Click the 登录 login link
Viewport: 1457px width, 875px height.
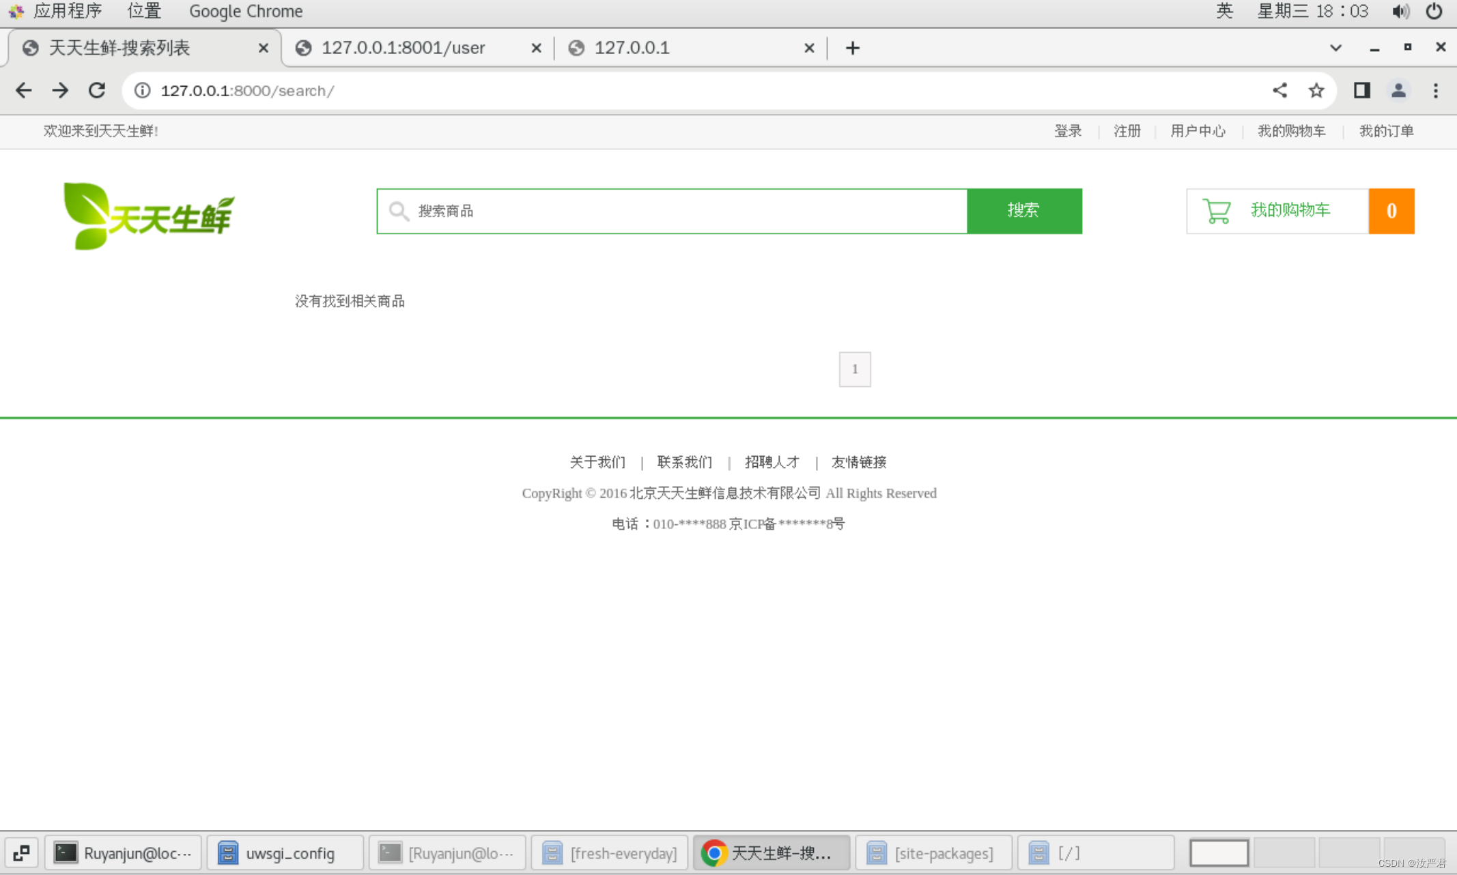(1067, 131)
